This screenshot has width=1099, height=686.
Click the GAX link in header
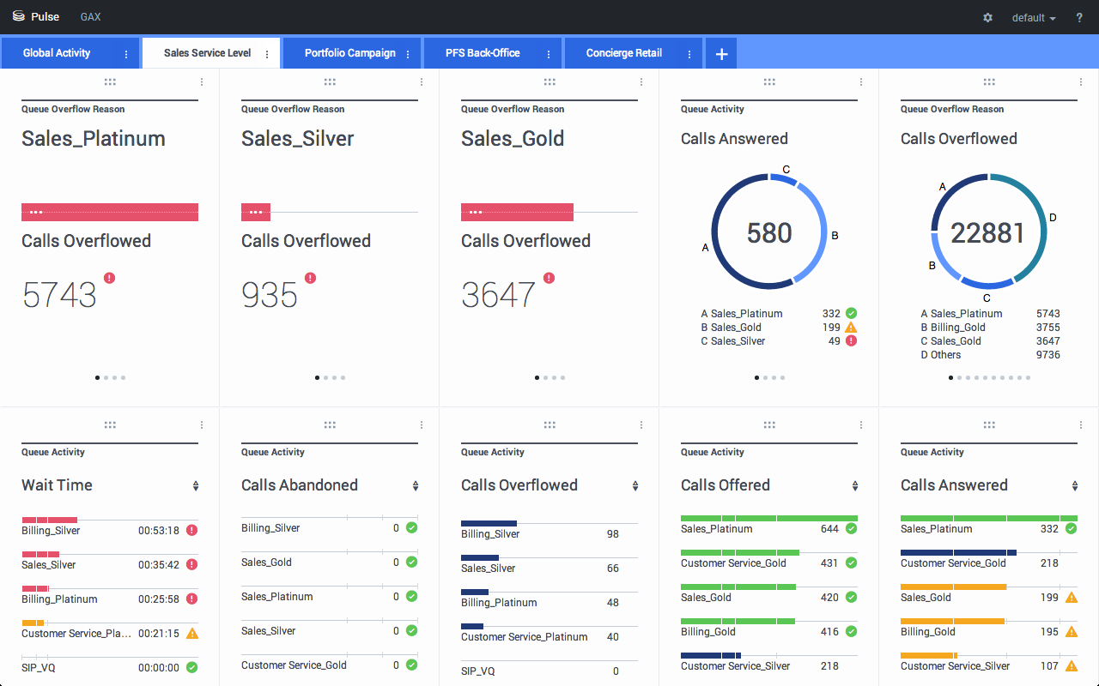(x=90, y=17)
